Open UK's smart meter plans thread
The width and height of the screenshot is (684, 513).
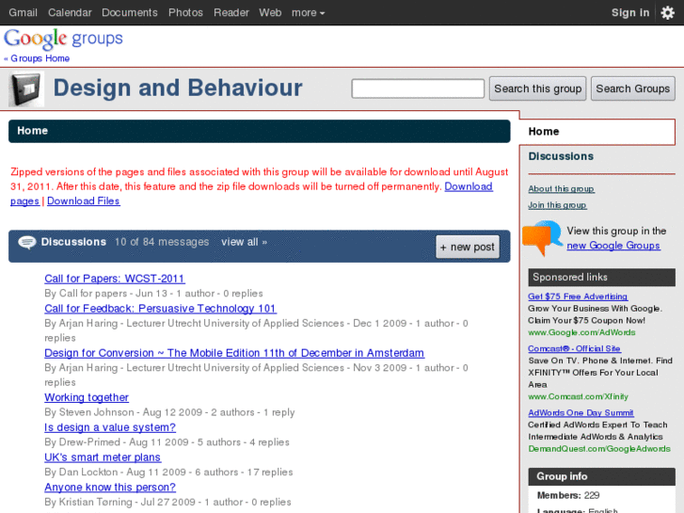(103, 457)
